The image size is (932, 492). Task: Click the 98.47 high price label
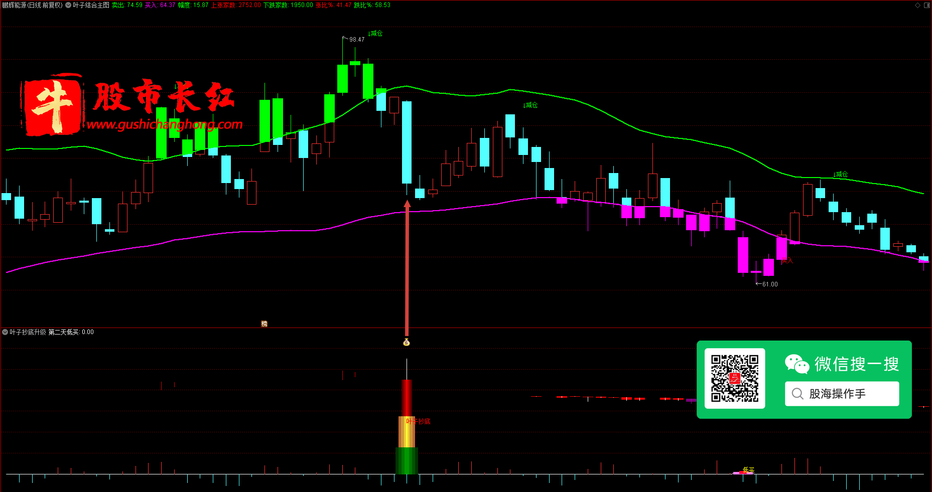356,40
